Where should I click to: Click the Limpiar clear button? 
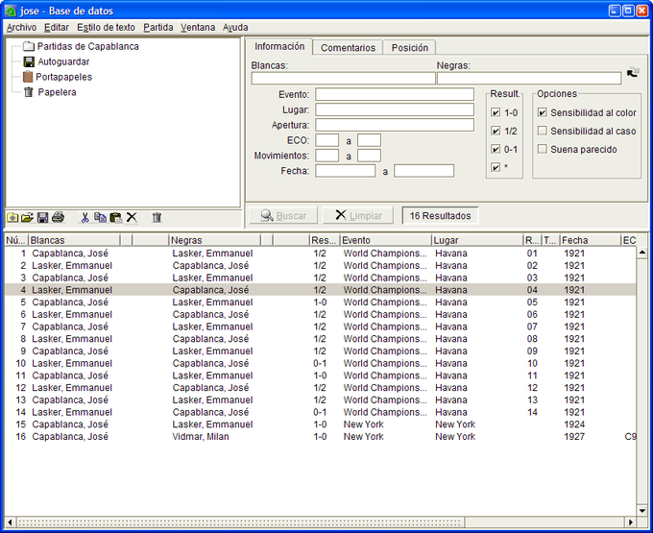[x=358, y=215]
